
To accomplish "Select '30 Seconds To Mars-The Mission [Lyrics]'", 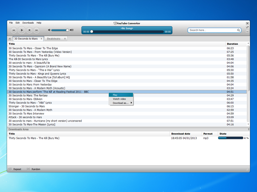I will (127, 124).
